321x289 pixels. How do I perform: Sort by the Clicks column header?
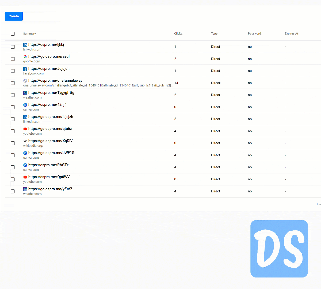(x=178, y=34)
